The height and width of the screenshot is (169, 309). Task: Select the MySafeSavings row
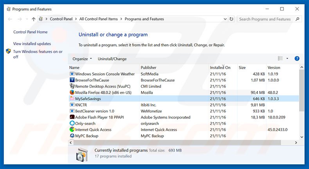point(184,99)
